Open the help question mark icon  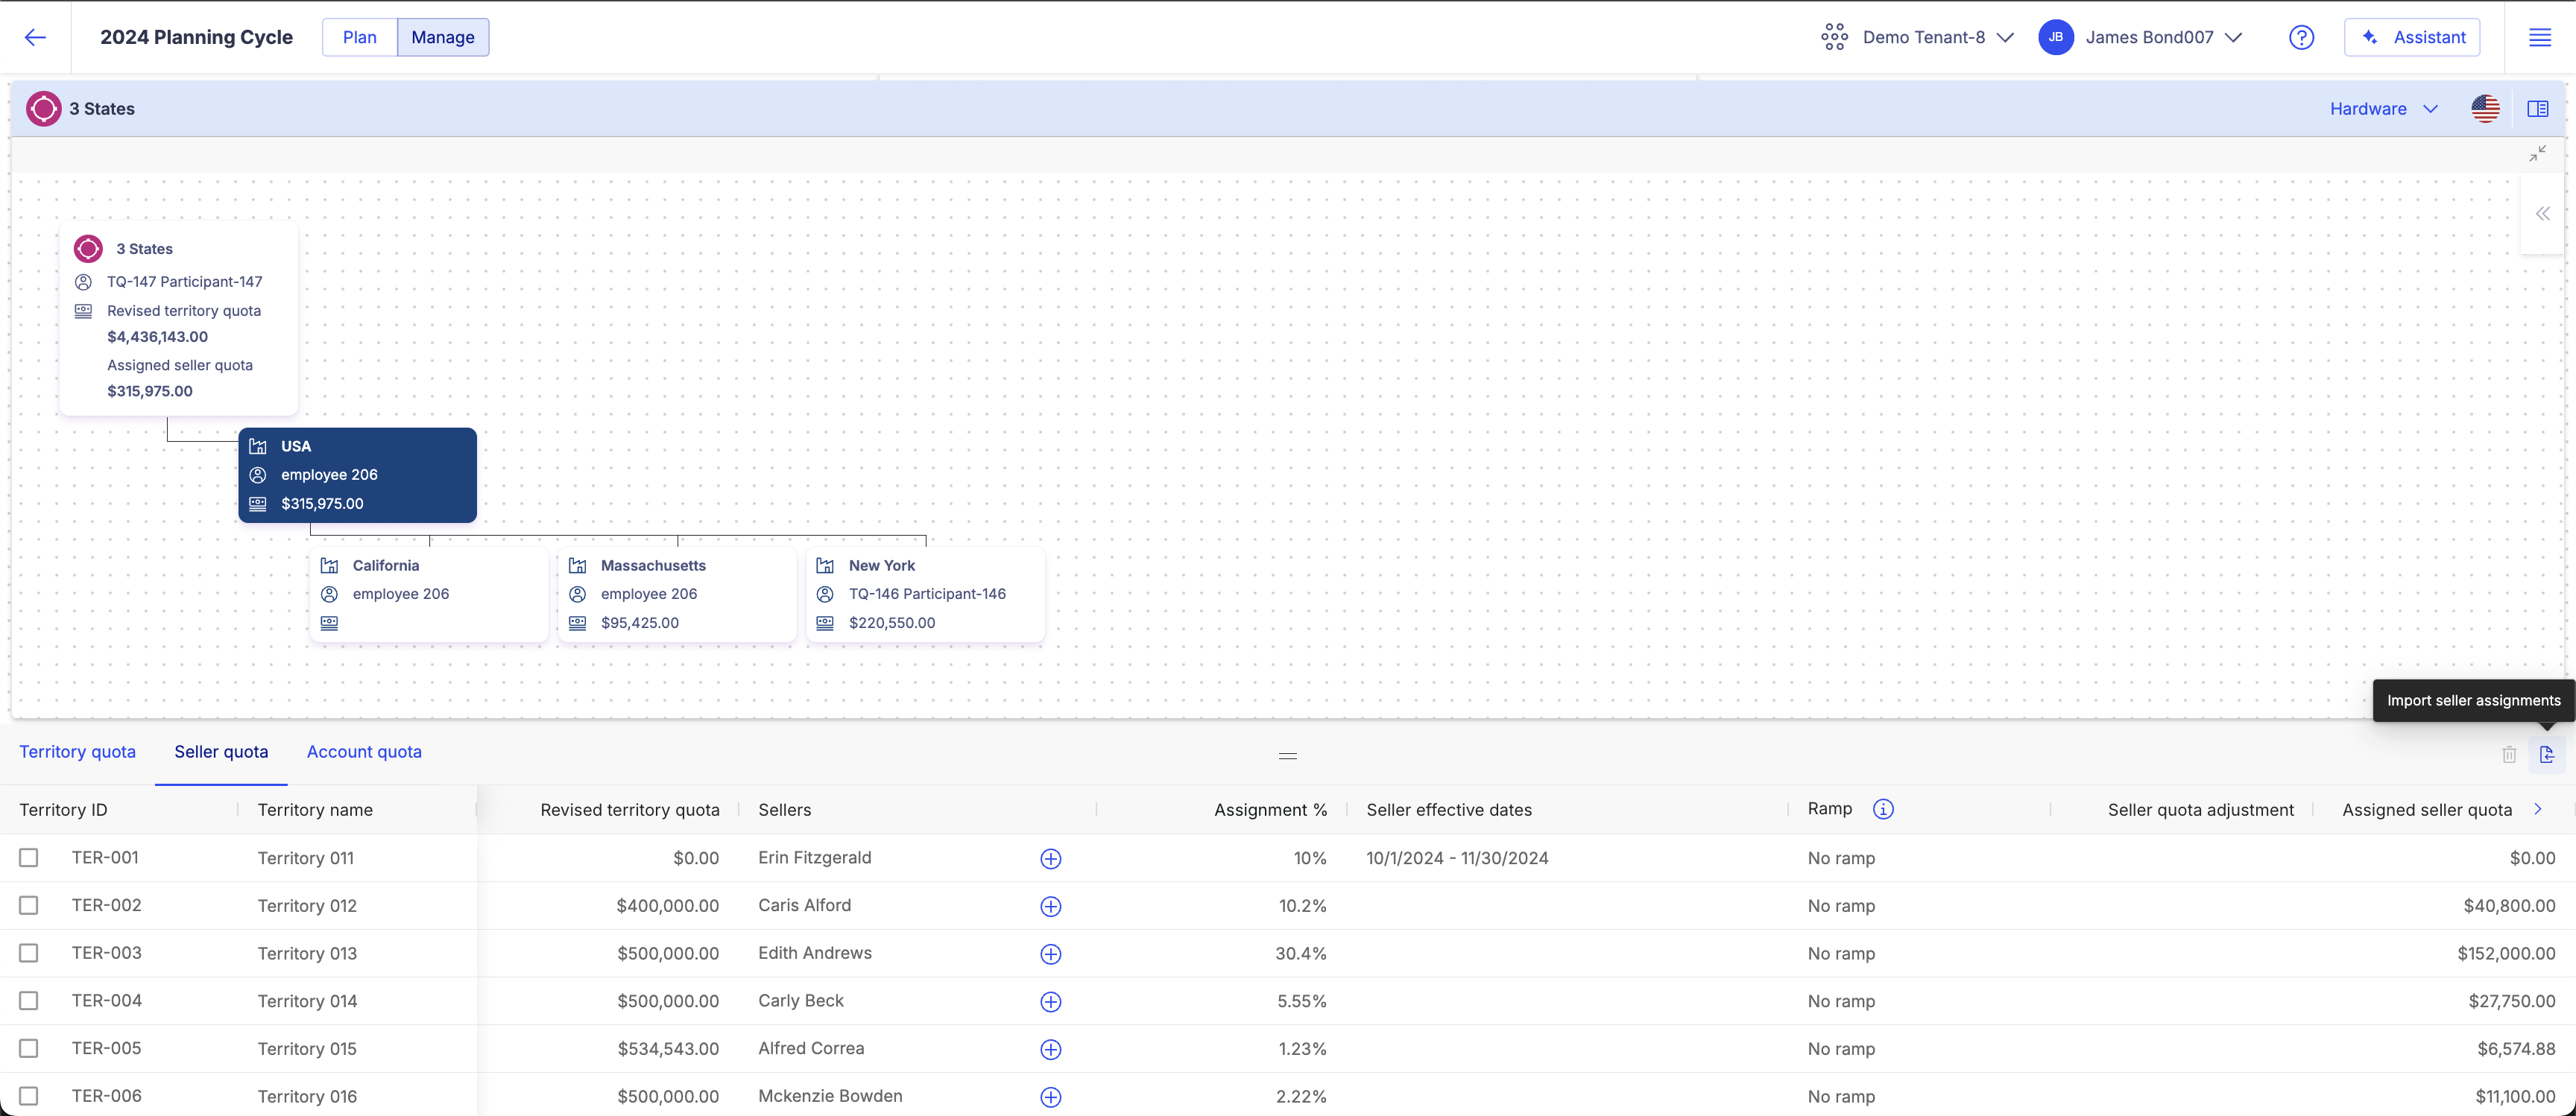tap(2301, 37)
